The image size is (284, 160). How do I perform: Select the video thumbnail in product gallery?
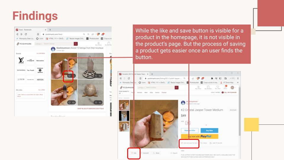(x=124, y=116)
